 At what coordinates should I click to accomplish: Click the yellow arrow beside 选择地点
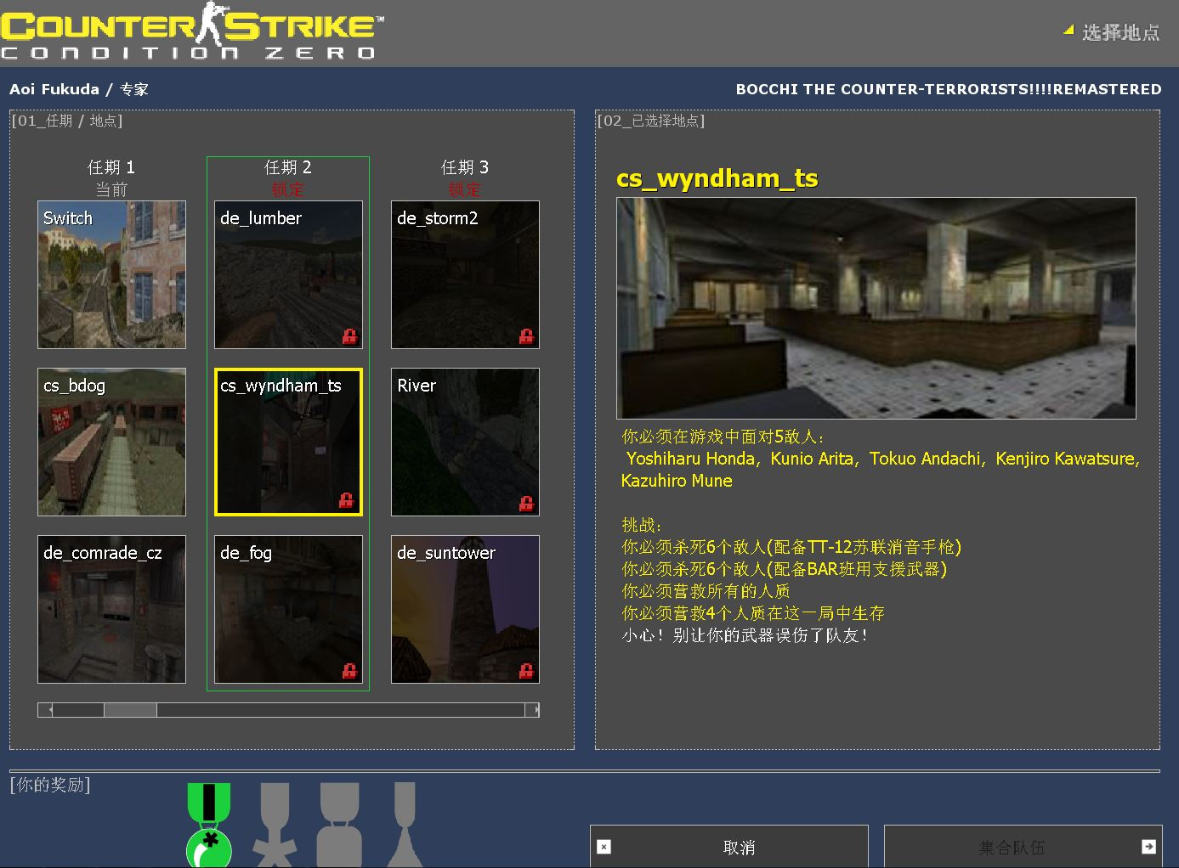coord(1067,29)
